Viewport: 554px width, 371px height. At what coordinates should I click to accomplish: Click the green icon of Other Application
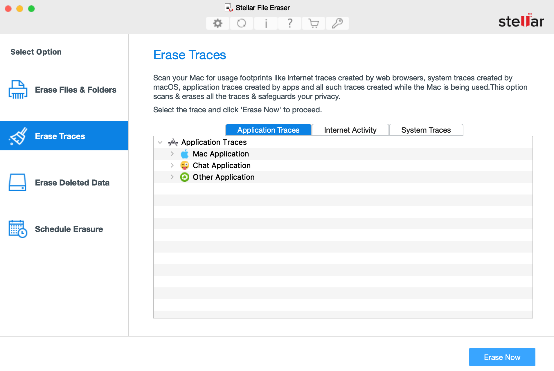pos(185,177)
